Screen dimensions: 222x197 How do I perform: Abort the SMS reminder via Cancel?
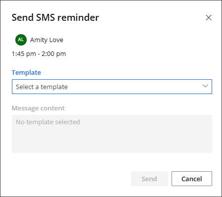(x=192, y=179)
